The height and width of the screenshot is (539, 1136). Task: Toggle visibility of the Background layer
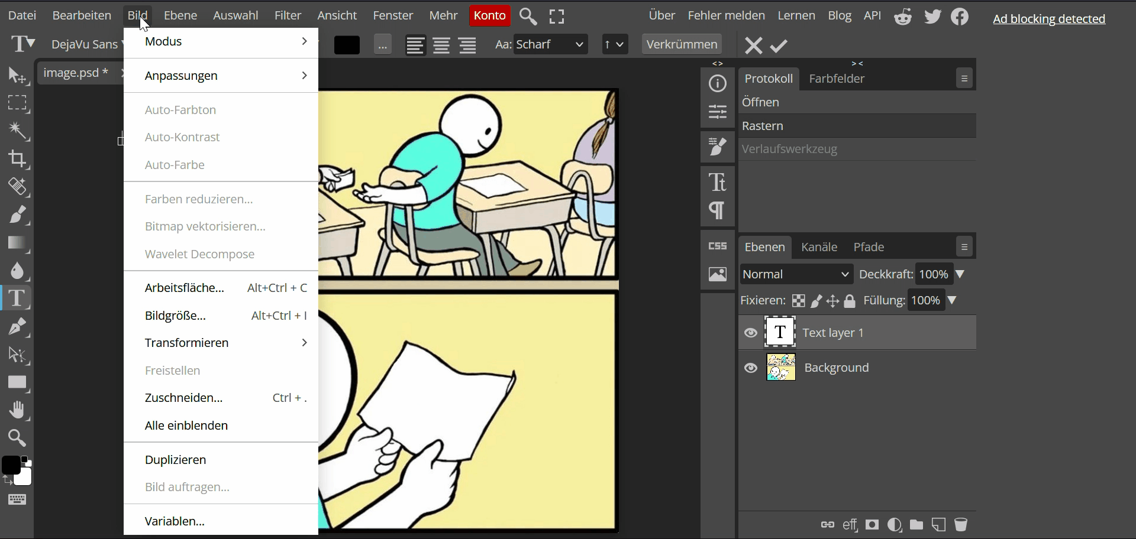tap(751, 368)
